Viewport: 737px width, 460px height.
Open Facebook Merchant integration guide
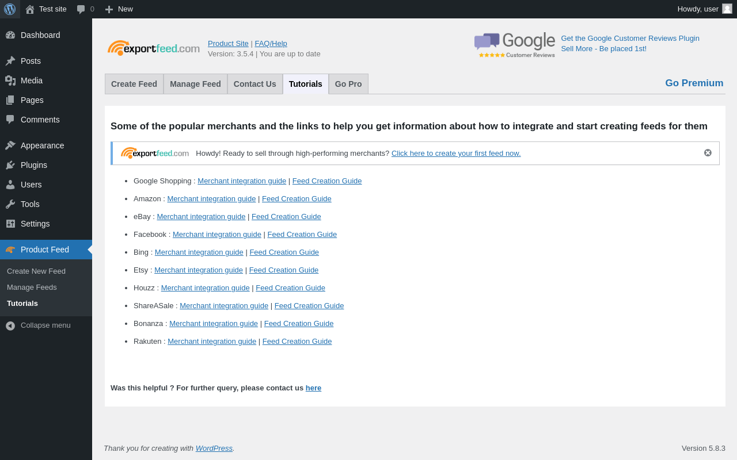pyautogui.click(x=217, y=235)
